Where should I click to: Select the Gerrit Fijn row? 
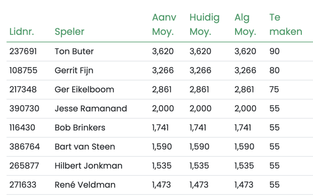[160, 71]
